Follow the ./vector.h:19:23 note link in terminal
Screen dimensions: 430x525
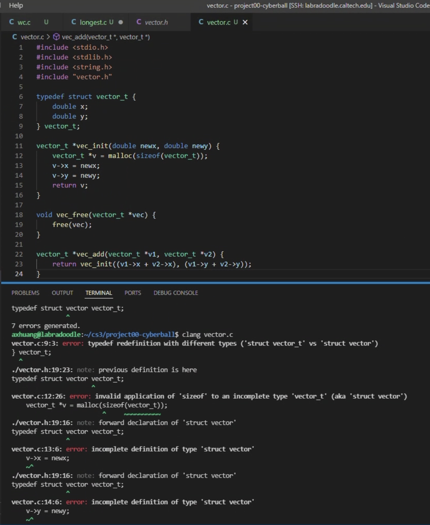pyautogui.click(x=42, y=370)
